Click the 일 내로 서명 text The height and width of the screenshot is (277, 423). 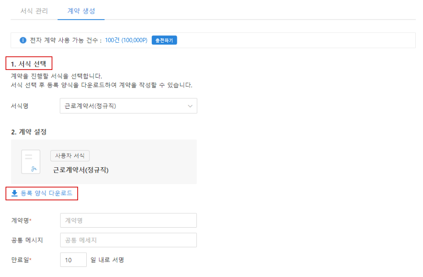(x=107, y=260)
